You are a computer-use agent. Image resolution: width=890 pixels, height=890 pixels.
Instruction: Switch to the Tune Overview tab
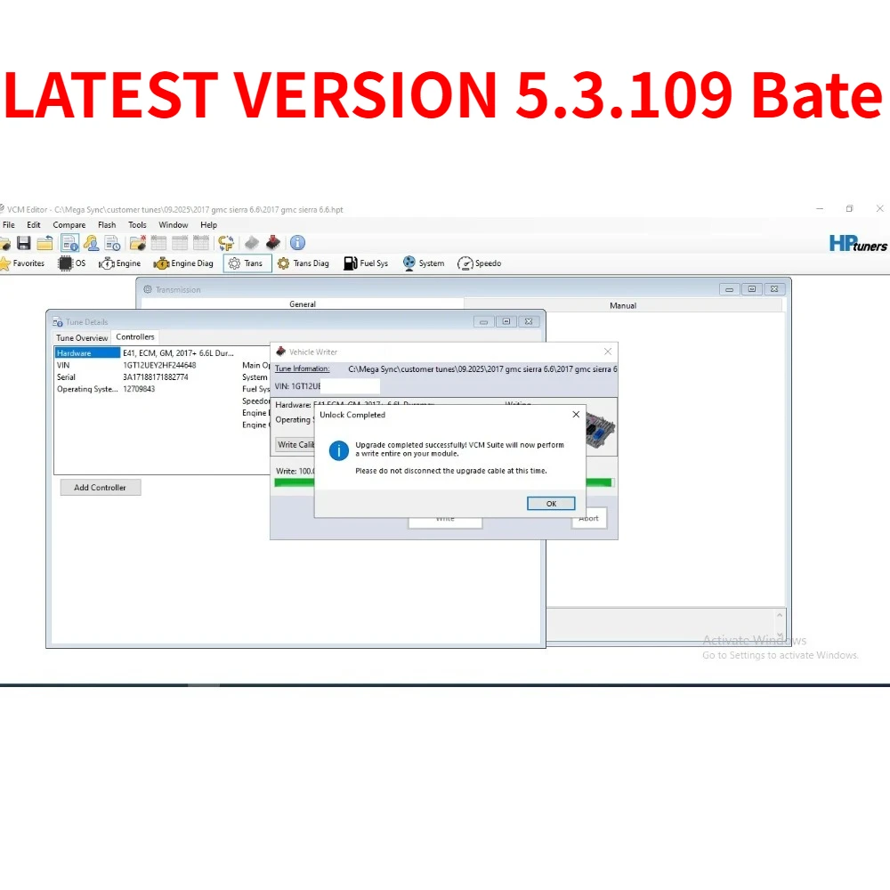[x=82, y=337]
